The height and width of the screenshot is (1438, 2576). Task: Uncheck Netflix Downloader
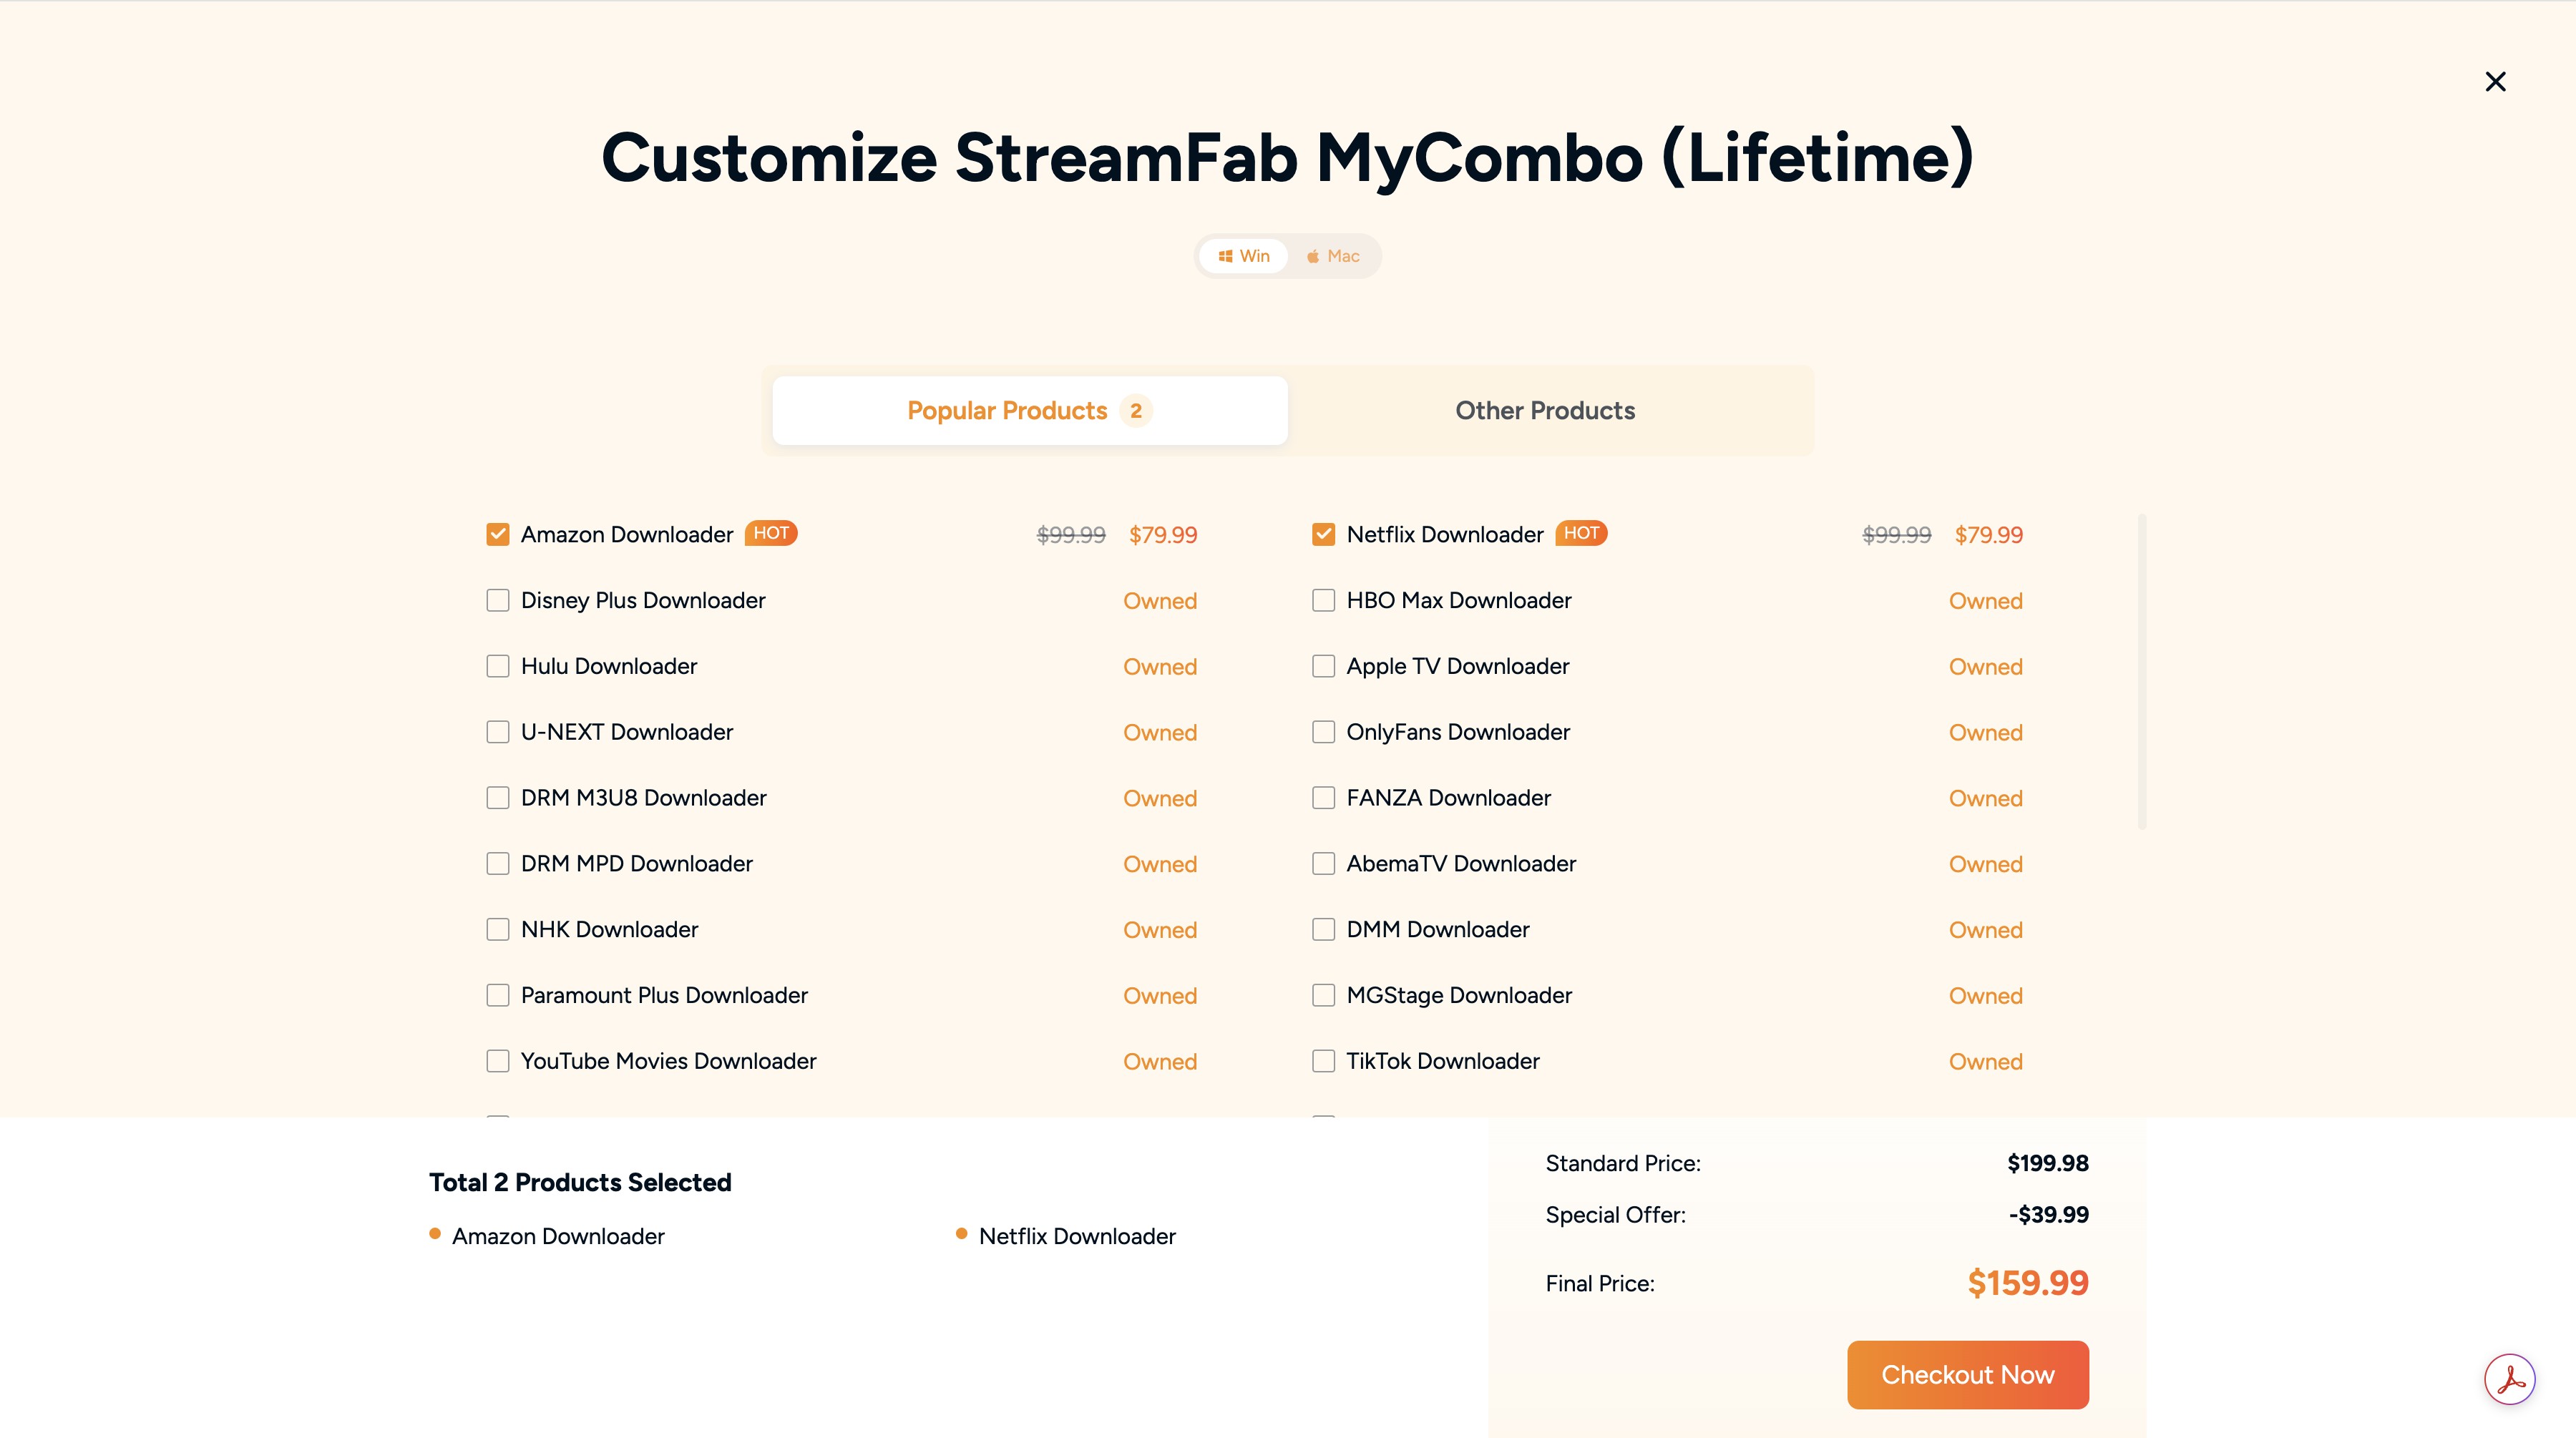(x=1322, y=534)
